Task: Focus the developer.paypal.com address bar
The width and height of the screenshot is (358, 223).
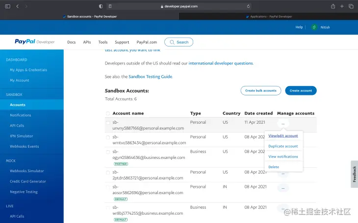Action: coord(179,6)
